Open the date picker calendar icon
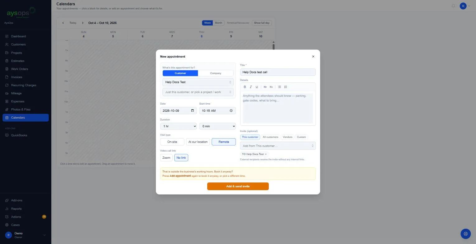Image resolution: width=476 pixels, height=244 pixels. tap(193, 110)
